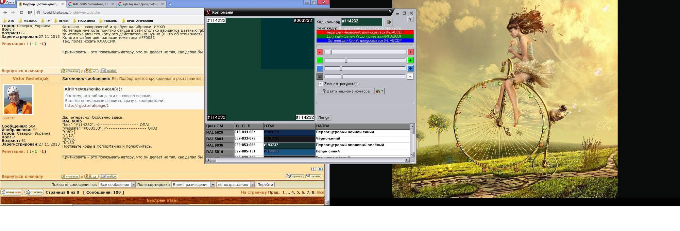Viewport: 680px width, 231px height.
Task: Open the 'МУЗЫКА' bookmarks folder
Action: click(x=28, y=21)
